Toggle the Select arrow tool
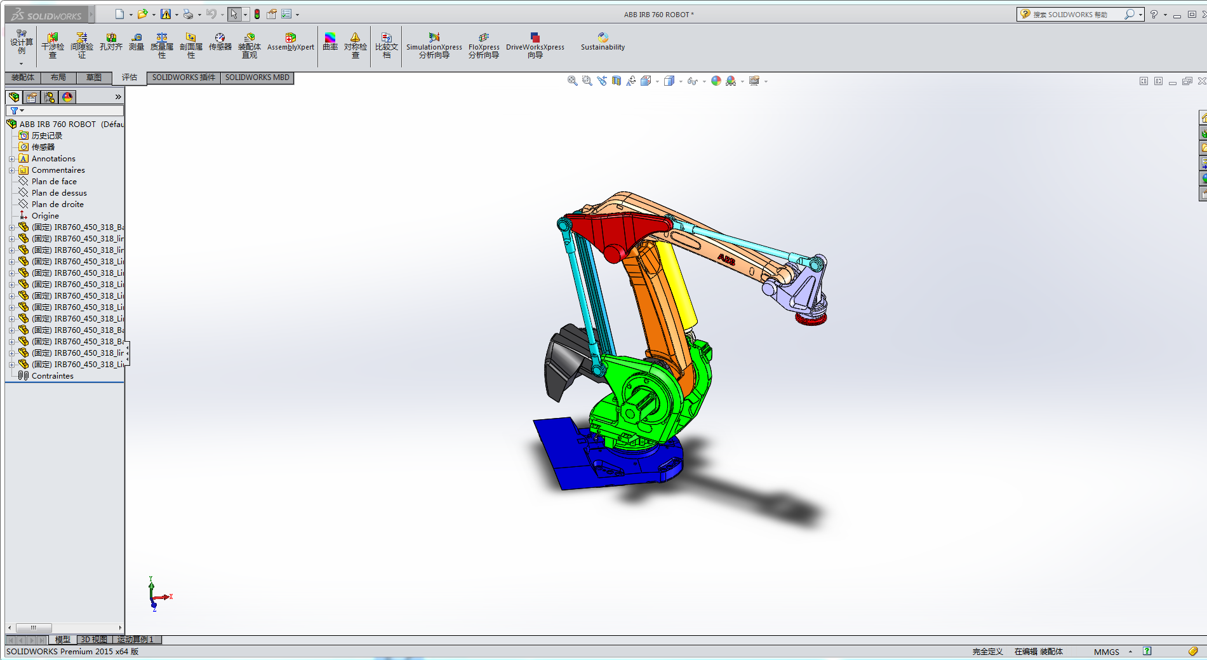 [x=234, y=14]
